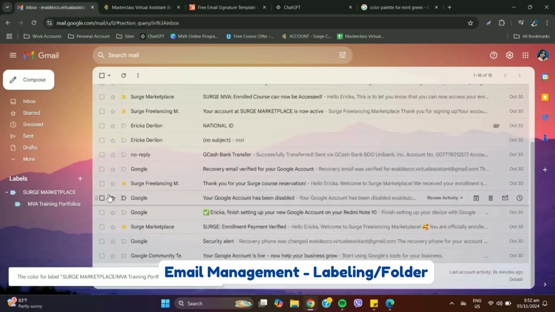Select checkbox for Enrollment Payment Verified email
Screen dimensions: 555x312
coord(102,227)
